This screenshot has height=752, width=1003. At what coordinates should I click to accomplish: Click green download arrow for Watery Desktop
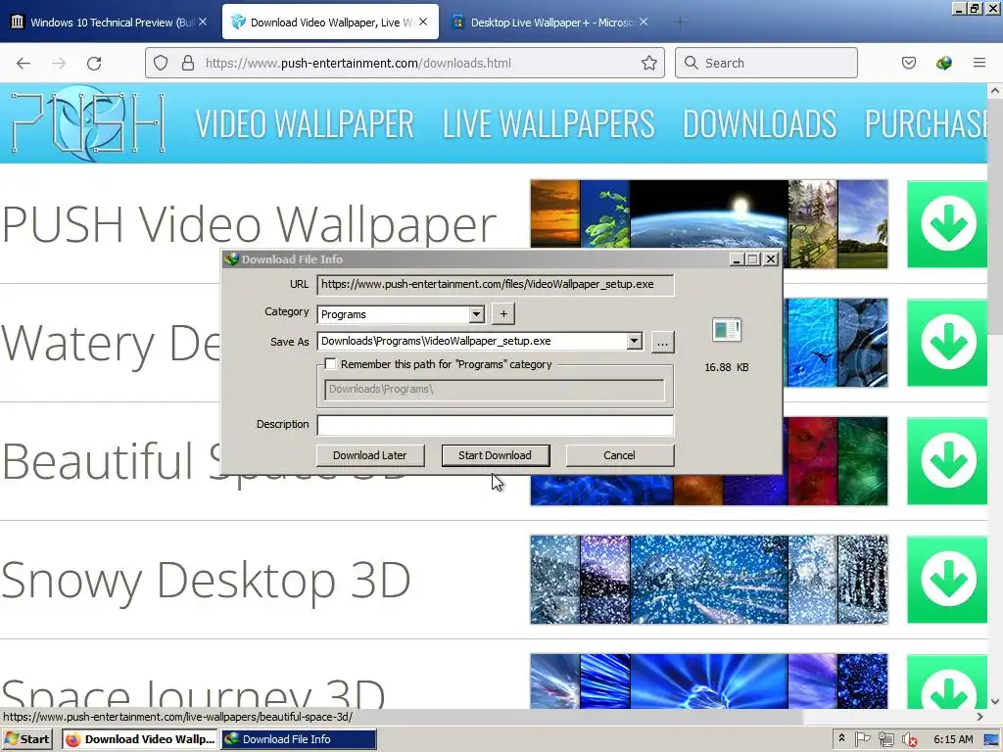(948, 343)
